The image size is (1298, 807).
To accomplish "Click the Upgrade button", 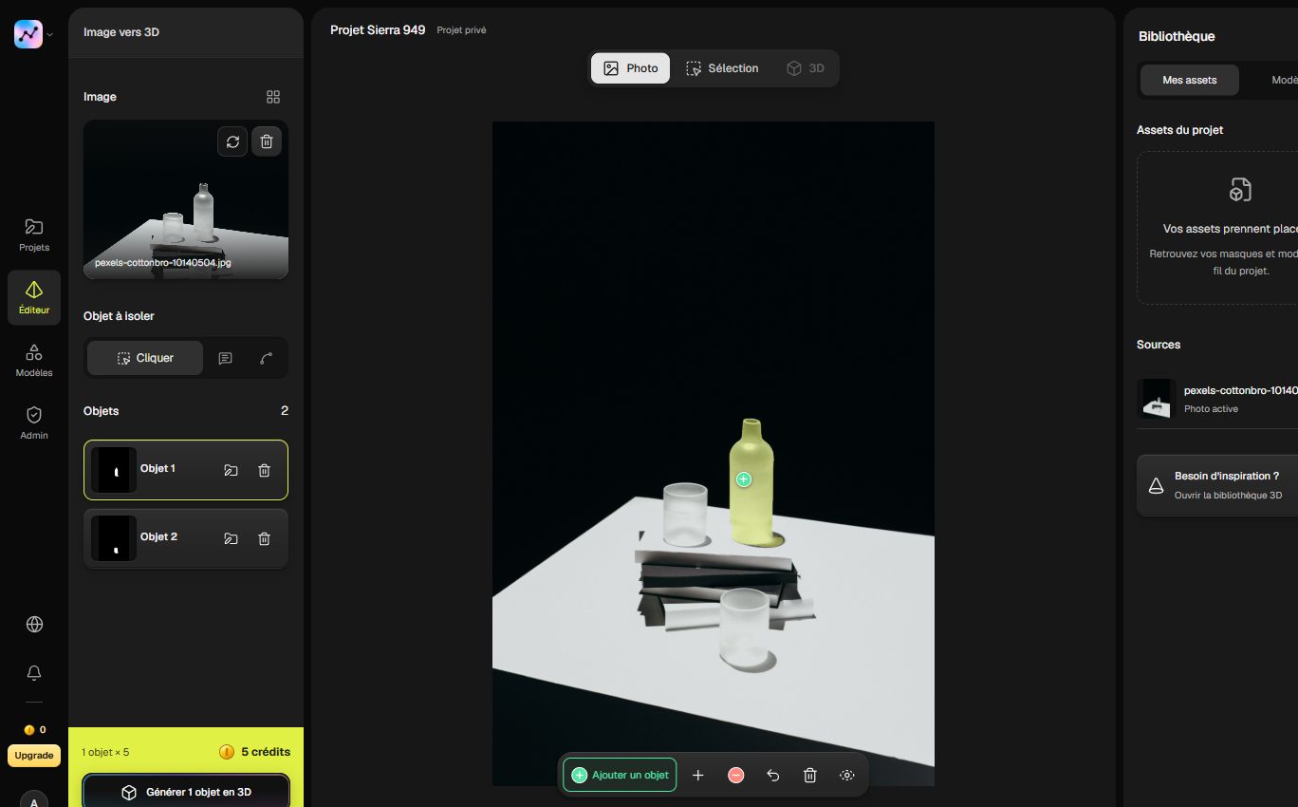I will 34,756.
